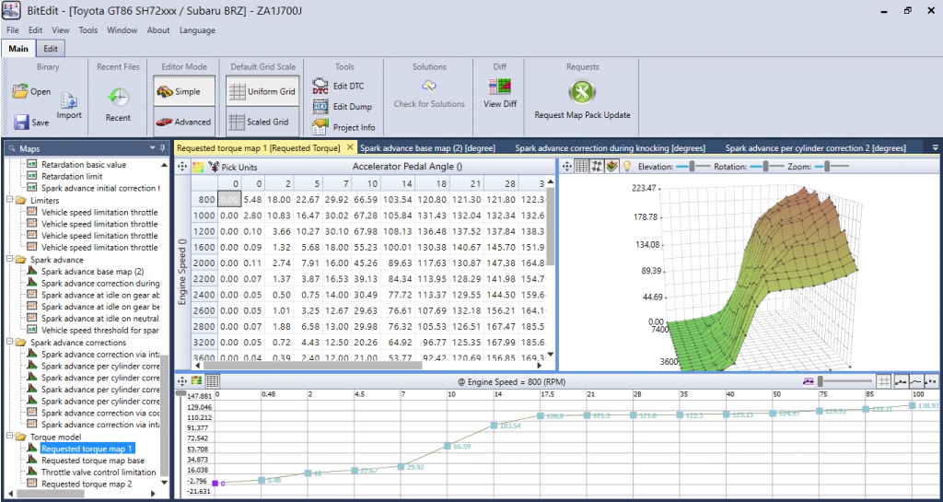Viewport: 943px width, 502px height.
Task: Click the table cell 5.48 in the 800 row
Action: coord(252,200)
